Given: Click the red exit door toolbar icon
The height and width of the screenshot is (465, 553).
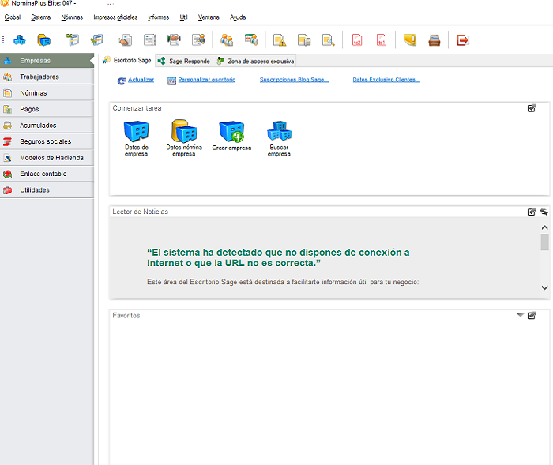Looking at the screenshot, I should (463, 39).
